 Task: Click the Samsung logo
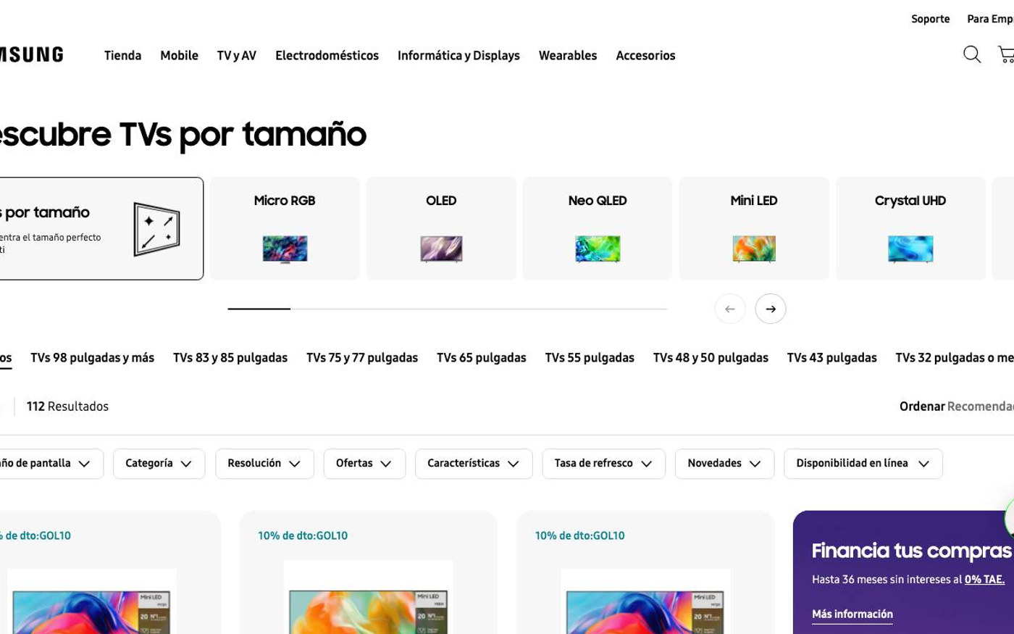31,55
